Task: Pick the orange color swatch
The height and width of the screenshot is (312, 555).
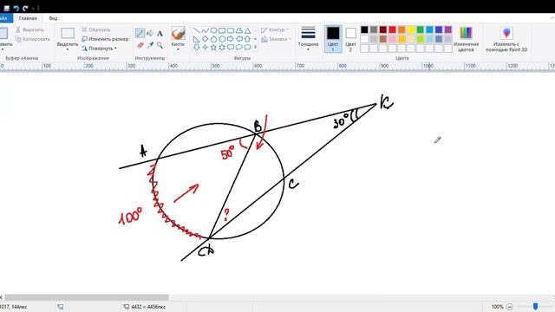Action: pyautogui.click(x=402, y=29)
